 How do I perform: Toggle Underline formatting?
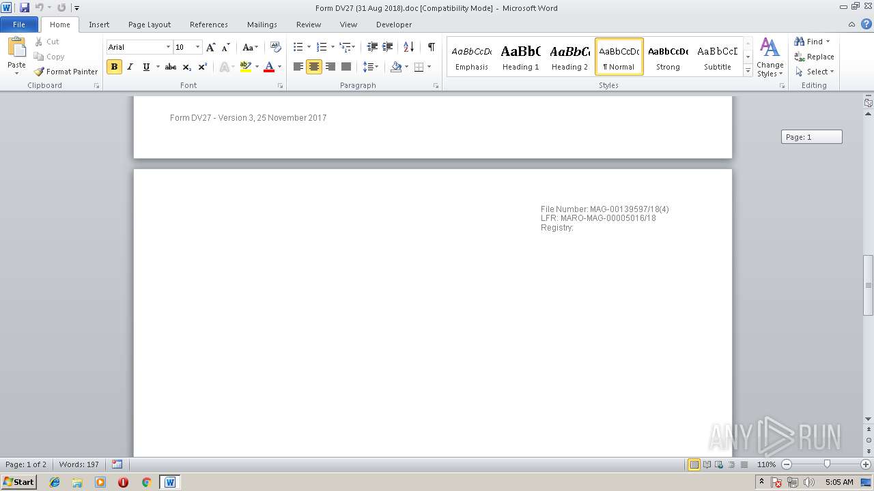[146, 67]
